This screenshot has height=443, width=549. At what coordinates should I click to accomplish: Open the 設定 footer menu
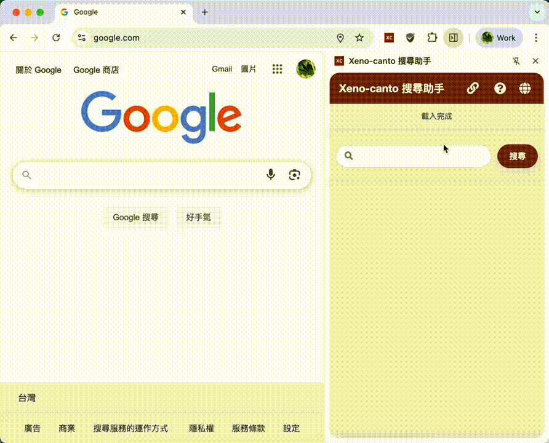click(x=291, y=428)
